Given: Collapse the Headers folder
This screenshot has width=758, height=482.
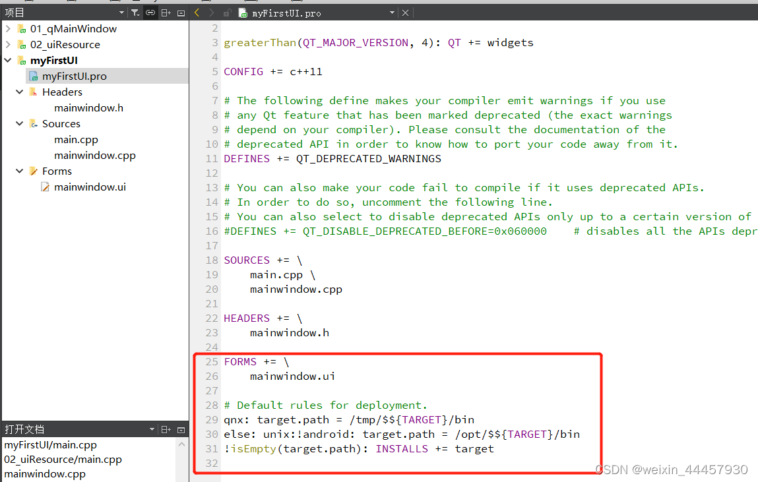Looking at the screenshot, I should 20,92.
